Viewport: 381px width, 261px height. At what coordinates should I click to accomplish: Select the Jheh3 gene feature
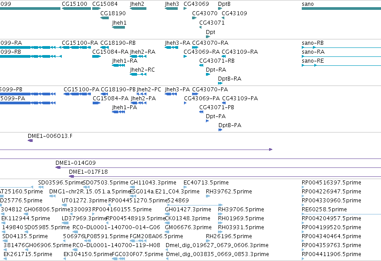(x=171, y=9)
